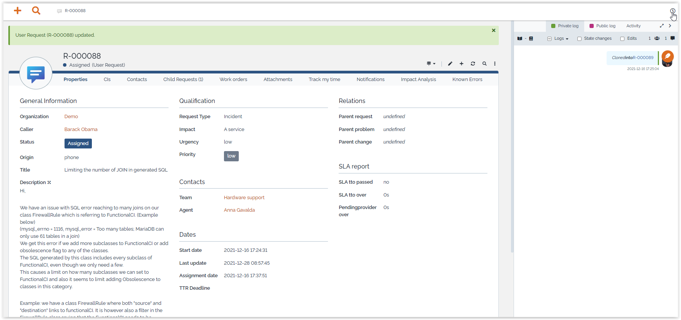The image size is (681, 320).
Task: Open the three-dots more actions menu
Action: [495, 64]
